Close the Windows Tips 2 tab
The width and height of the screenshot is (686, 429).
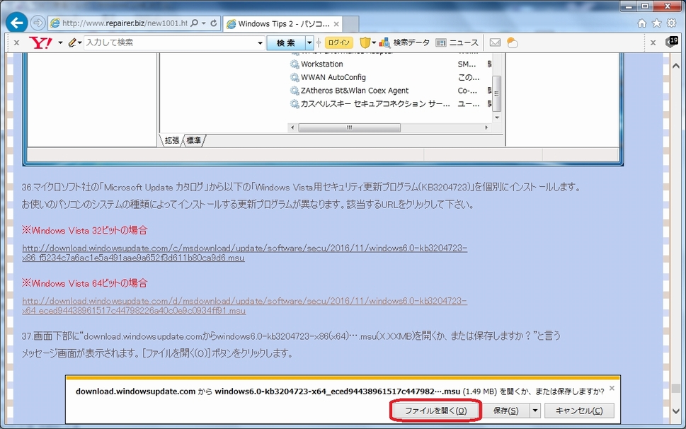point(336,24)
